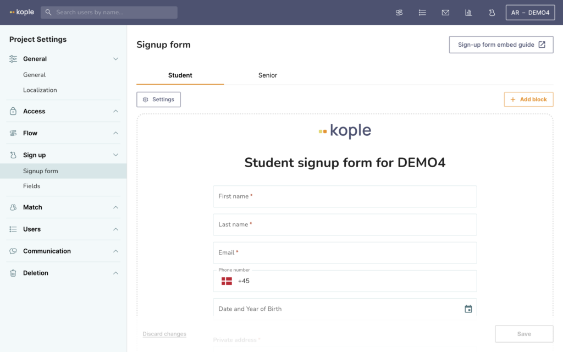Viewport: 563px width, 352px height.
Task: Open the flow icon in top navigation
Action: pyautogui.click(x=399, y=13)
